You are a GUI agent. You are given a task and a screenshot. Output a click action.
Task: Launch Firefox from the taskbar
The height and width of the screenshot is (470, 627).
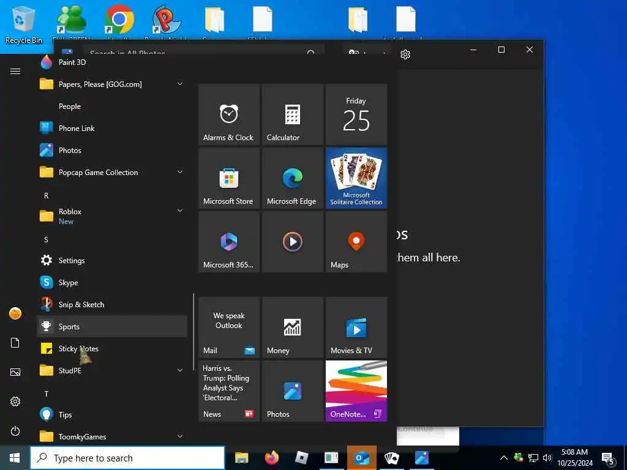(272, 458)
